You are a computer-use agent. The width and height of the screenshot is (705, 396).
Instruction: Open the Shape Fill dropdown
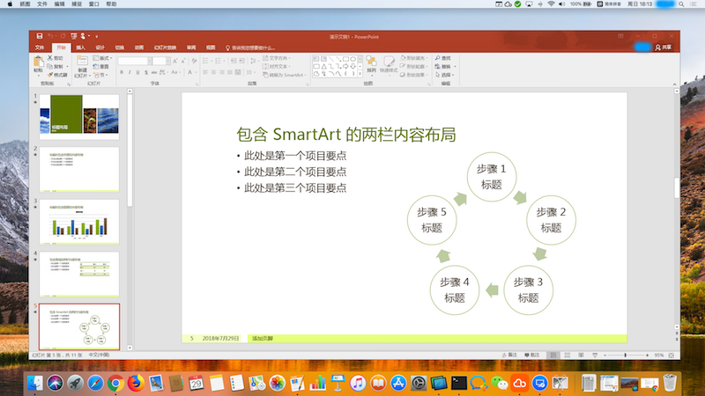click(x=413, y=58)
